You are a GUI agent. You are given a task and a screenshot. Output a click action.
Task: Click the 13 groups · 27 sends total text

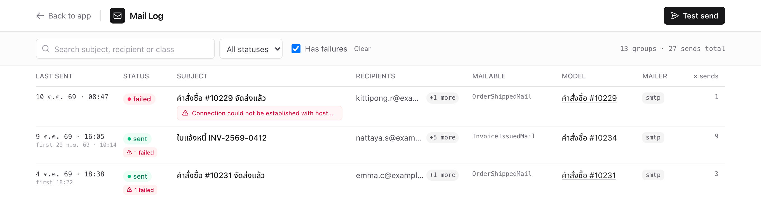[672, 49]
